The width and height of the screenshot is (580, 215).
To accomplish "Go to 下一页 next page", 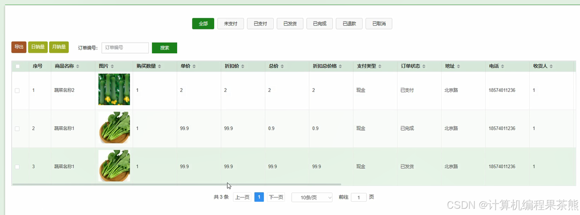I will pyautogui.click(x=276, y=197).
